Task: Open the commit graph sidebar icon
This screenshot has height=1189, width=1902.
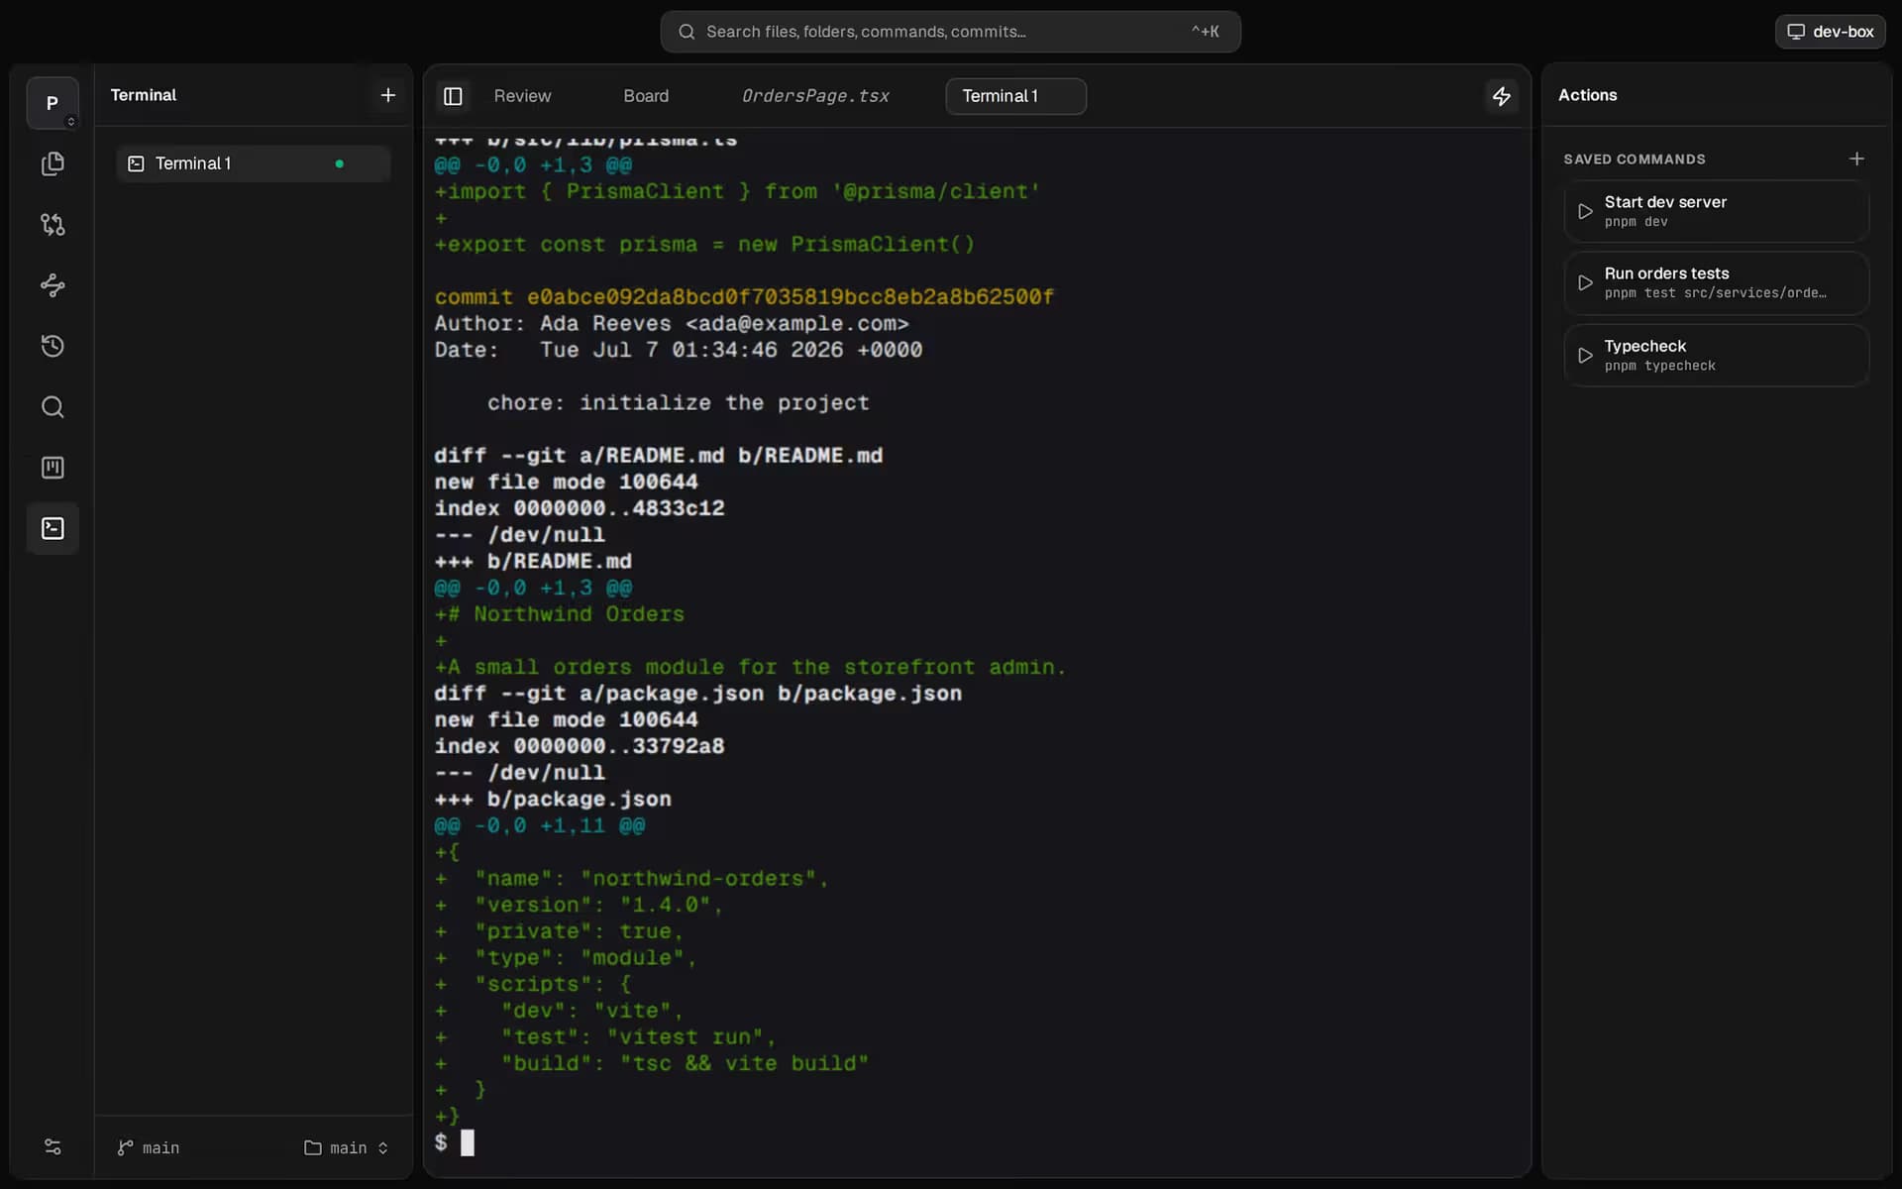Action: [53, 285]
